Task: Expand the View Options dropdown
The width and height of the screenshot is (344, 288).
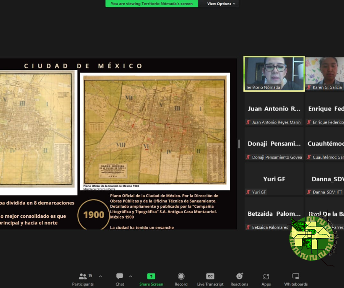Action: tap(221, 4)
